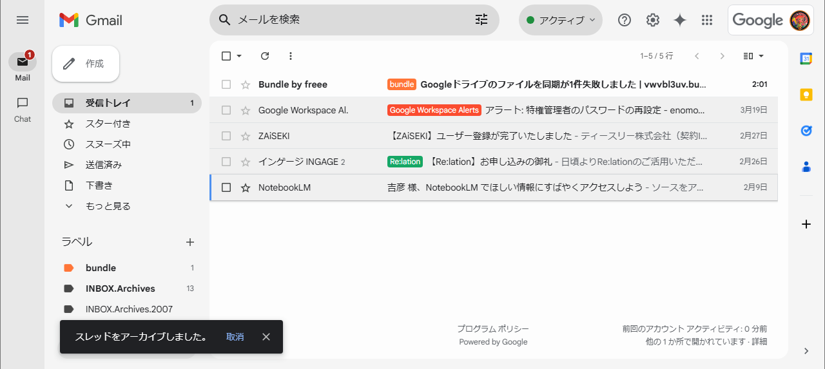Open the アクティブ status dropdown
Screen dimensions: 825x369
tap(561, 20)
